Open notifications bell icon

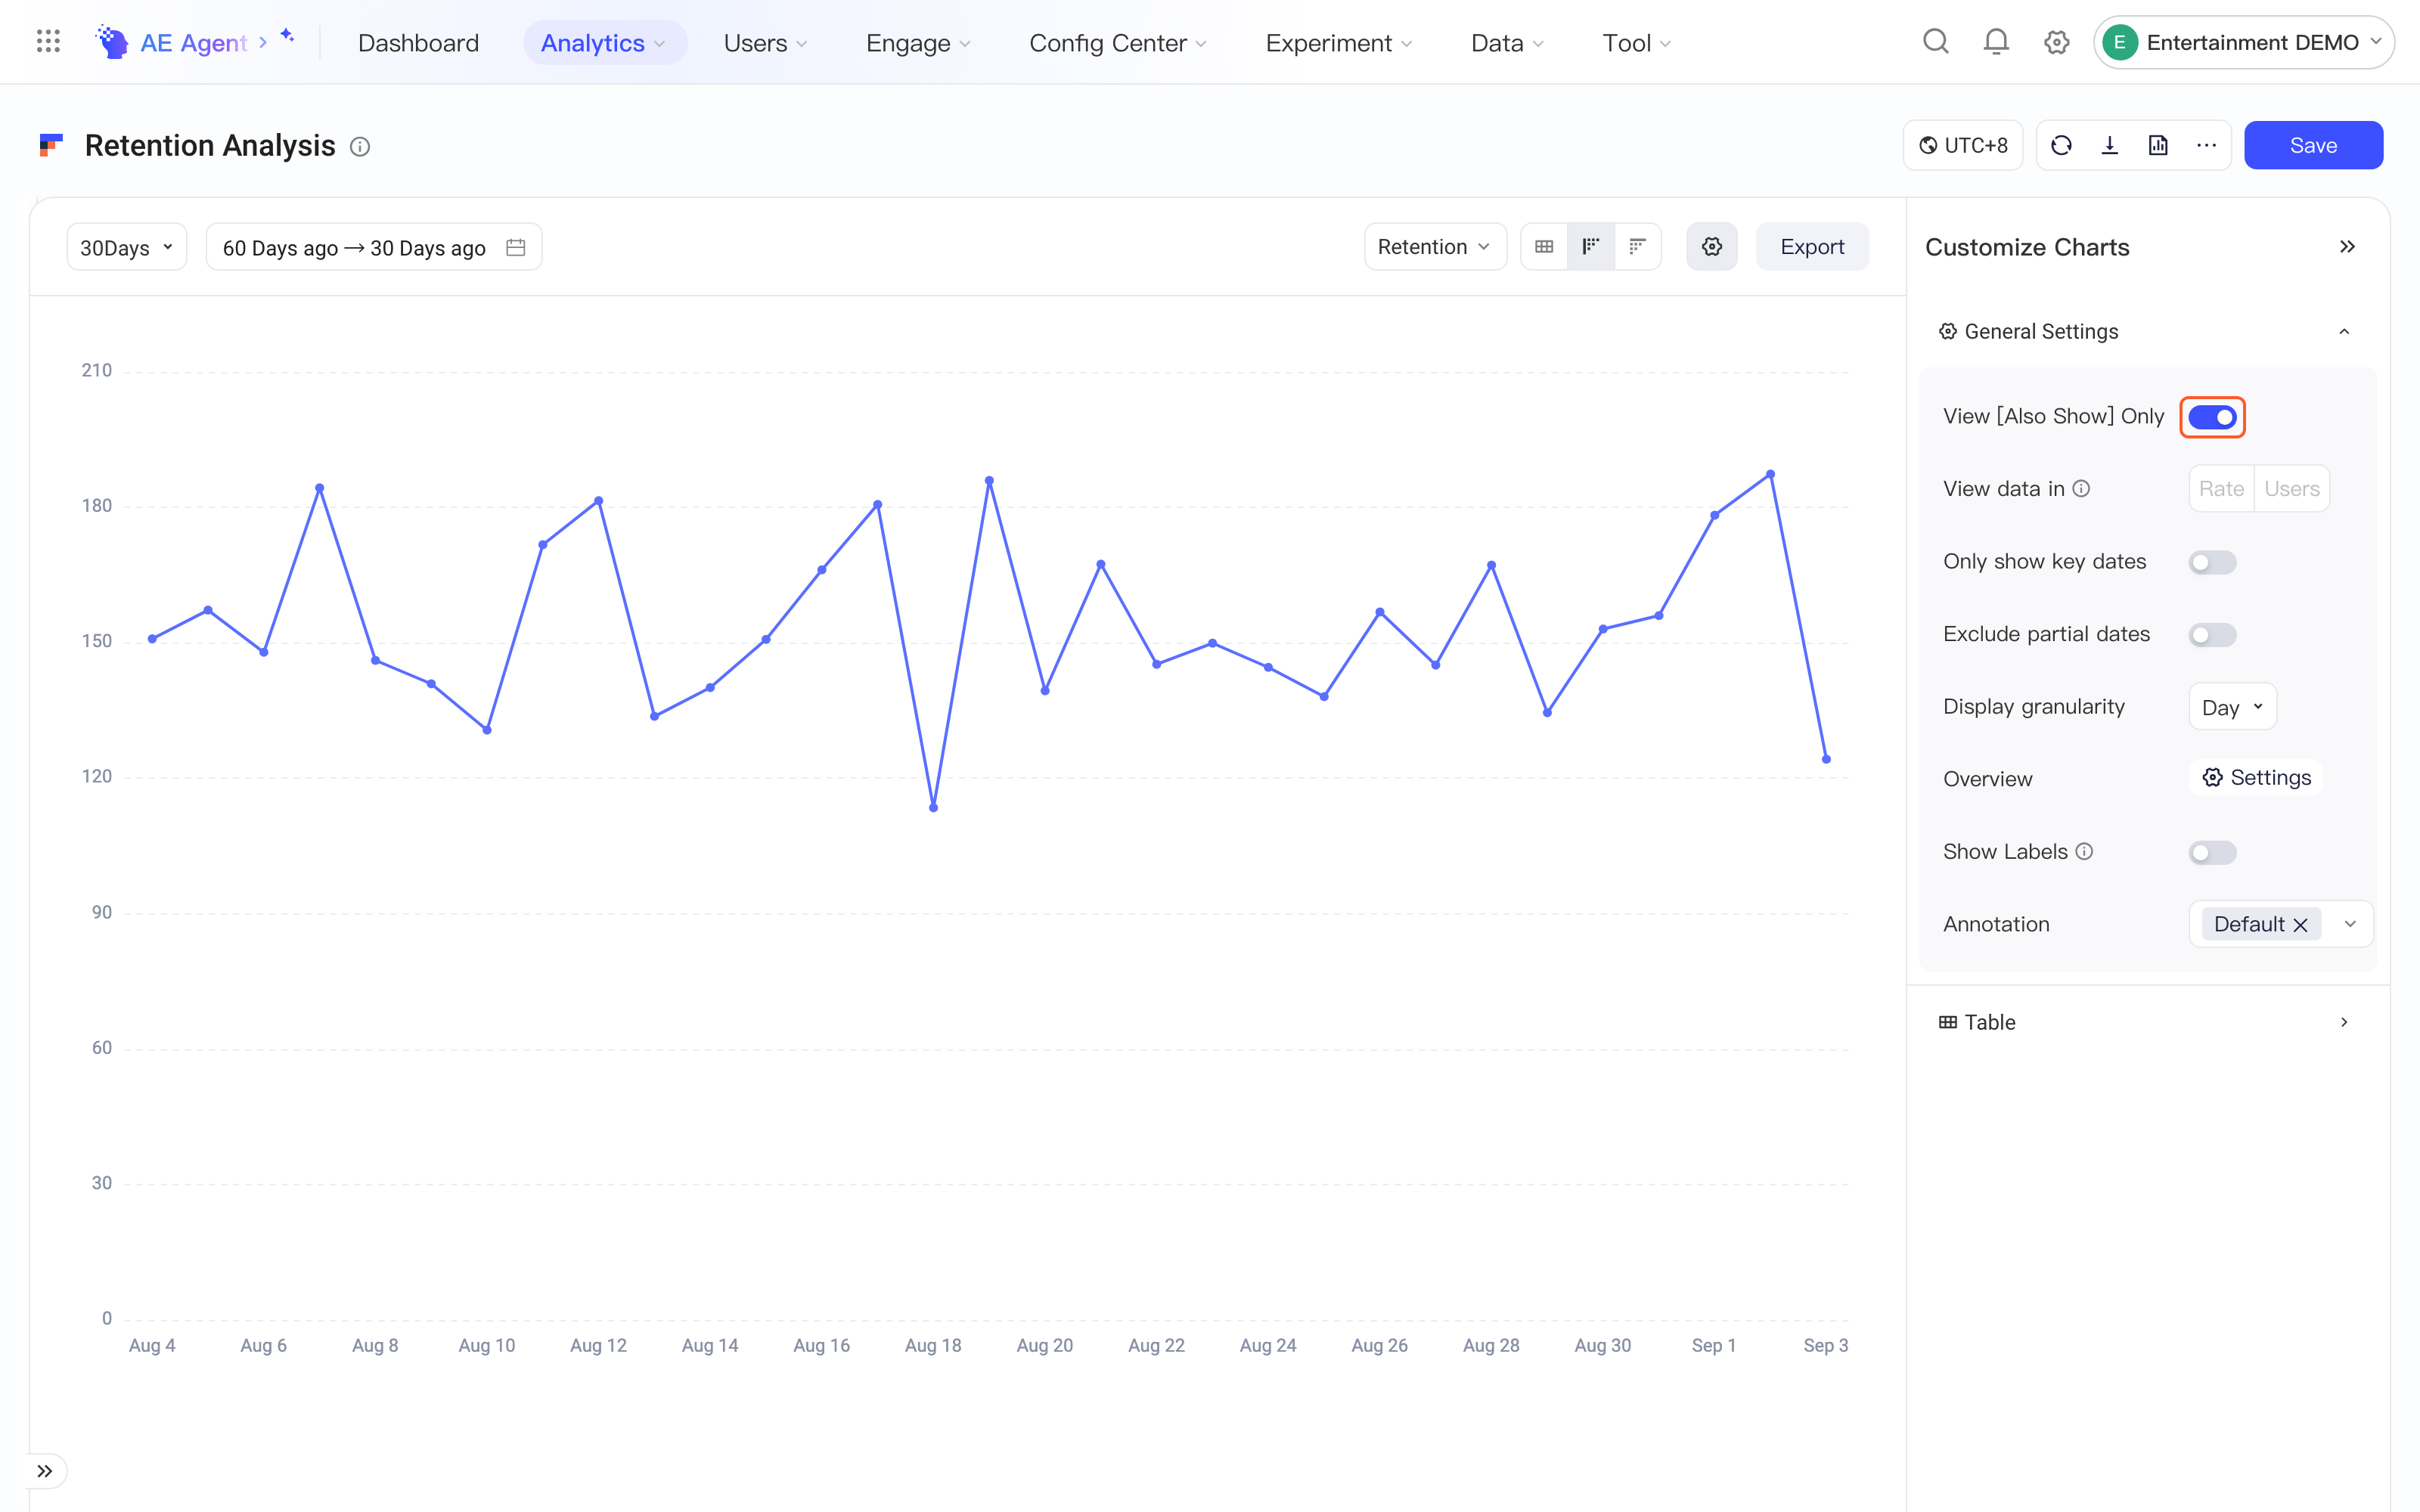pyautogui.click(x=1996, y=42)
